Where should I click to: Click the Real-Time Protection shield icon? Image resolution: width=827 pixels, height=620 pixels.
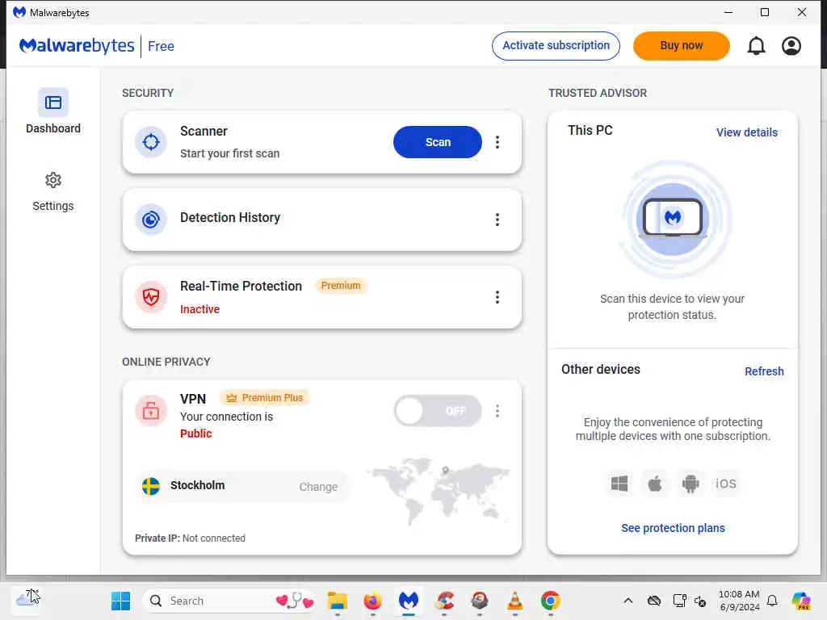click(x=151, y=297)
